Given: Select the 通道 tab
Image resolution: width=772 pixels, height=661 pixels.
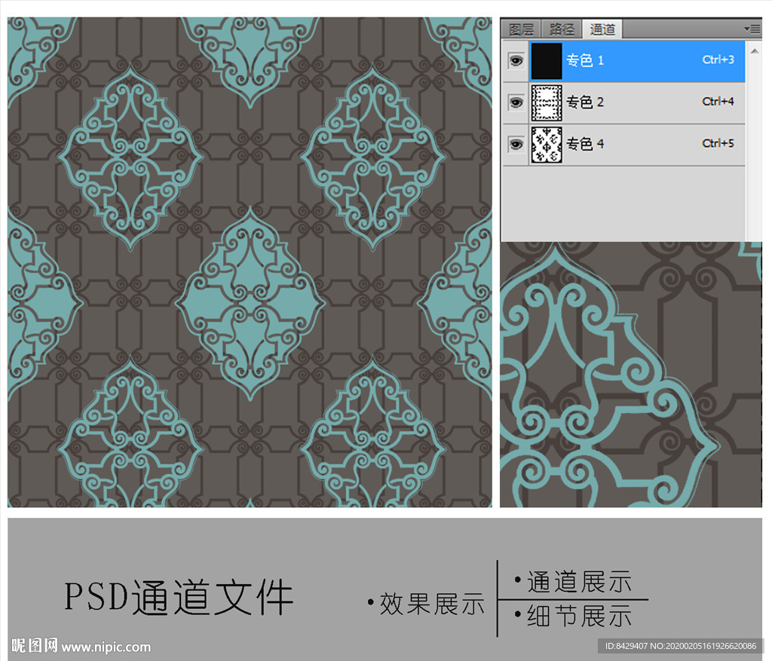Looking at the screenshot, I should 602,29.
